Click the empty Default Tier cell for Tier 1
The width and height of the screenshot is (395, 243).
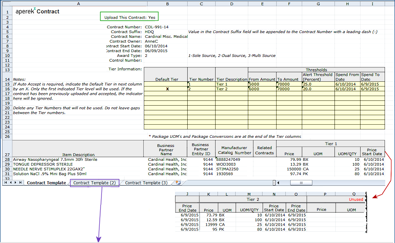(167, 84)
